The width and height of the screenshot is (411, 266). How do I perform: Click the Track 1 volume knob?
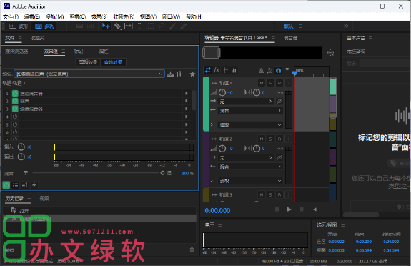coord(222,92)
